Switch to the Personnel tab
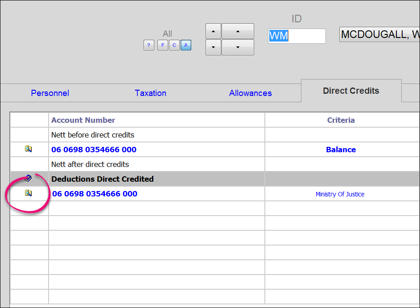This screenshot has width=420, height=308. tap(49, 93)
